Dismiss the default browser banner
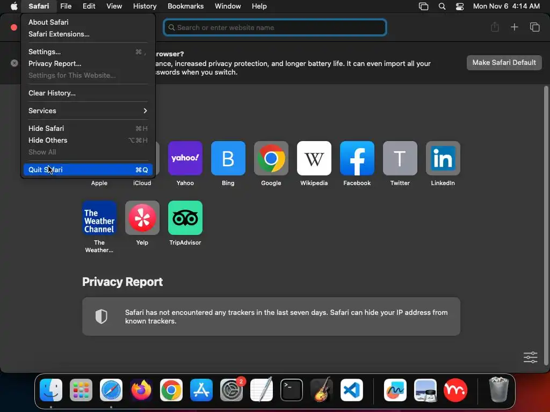Screen dimensions: 550x412 click(15, 63)
